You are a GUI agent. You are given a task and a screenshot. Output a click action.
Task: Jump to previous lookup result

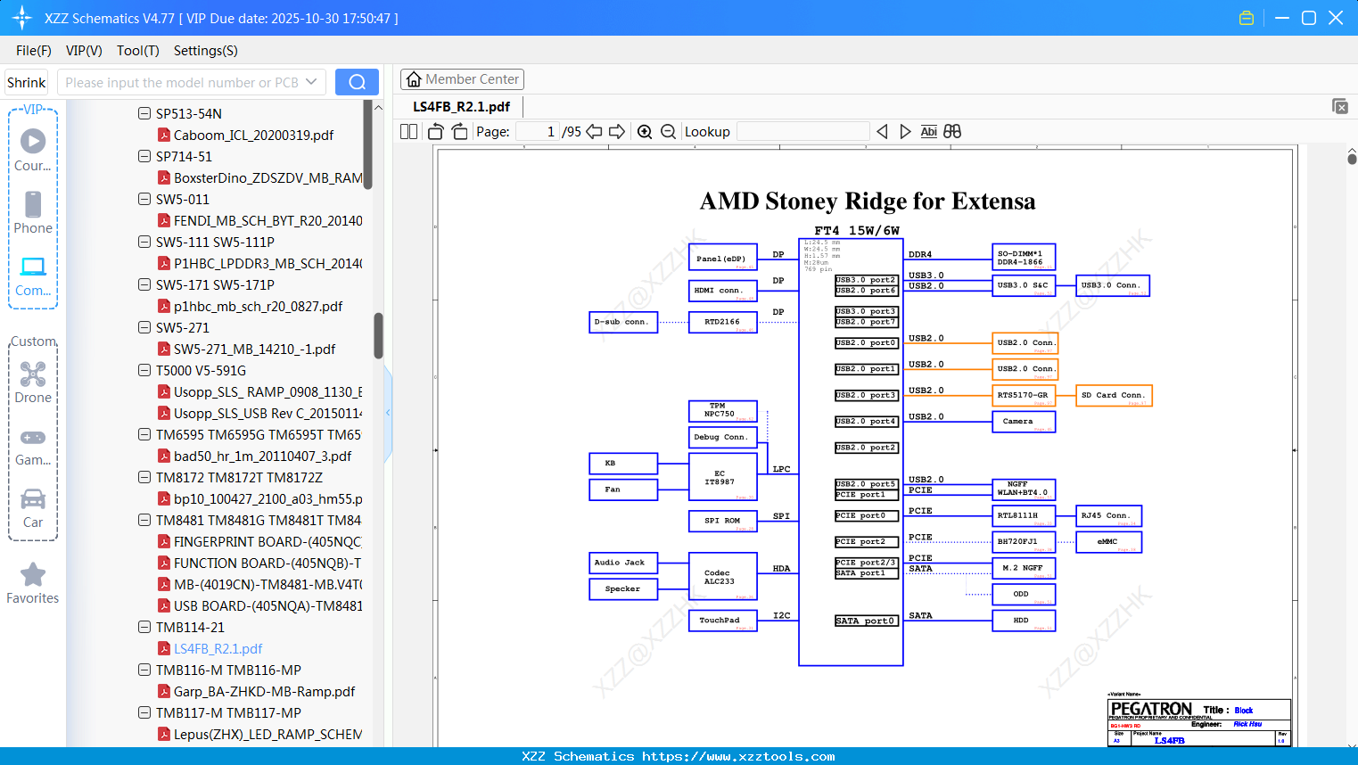click(882, 132)
